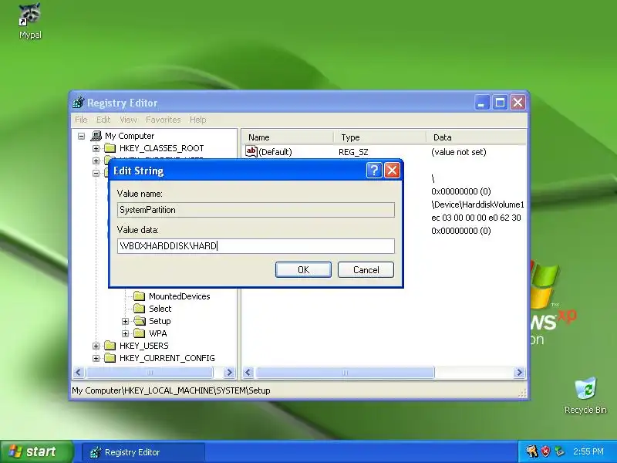617x463 pixels.
Task: Click the Data column header
Action: pyautogui.click(x=477, y=137)
